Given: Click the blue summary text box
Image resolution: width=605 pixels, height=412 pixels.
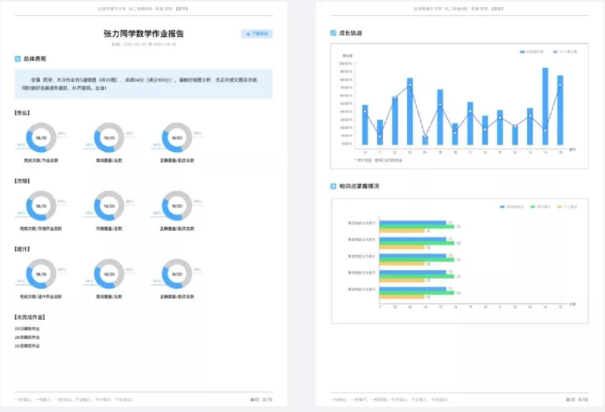Looking at the screenshot, I should 143,84.
